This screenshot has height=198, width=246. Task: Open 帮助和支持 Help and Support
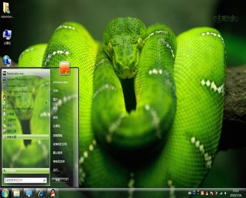59,162
